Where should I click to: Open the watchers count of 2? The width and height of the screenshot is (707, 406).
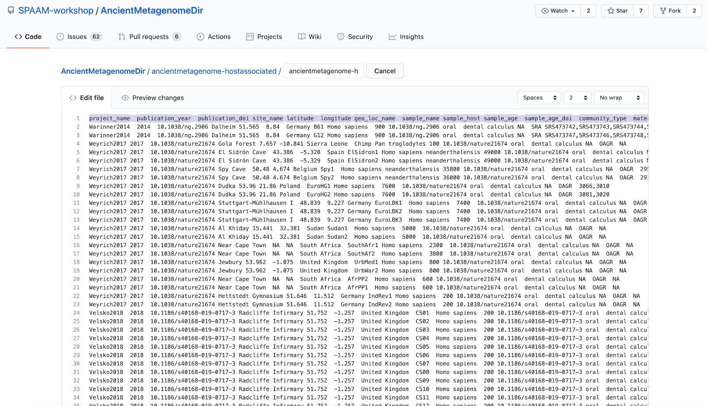click(588, 11)
